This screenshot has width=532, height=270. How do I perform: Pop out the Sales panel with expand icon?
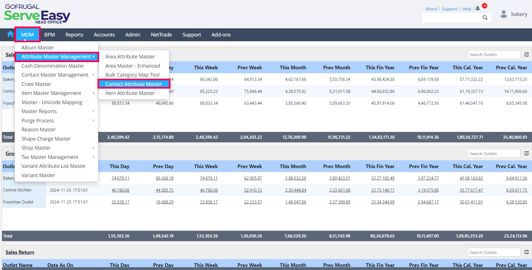(x=527, y=55)
